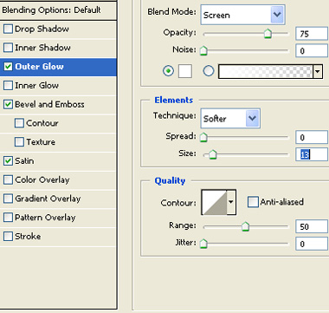
Task: Click the Contour curve thumbnail
Action: coord(214,202)
